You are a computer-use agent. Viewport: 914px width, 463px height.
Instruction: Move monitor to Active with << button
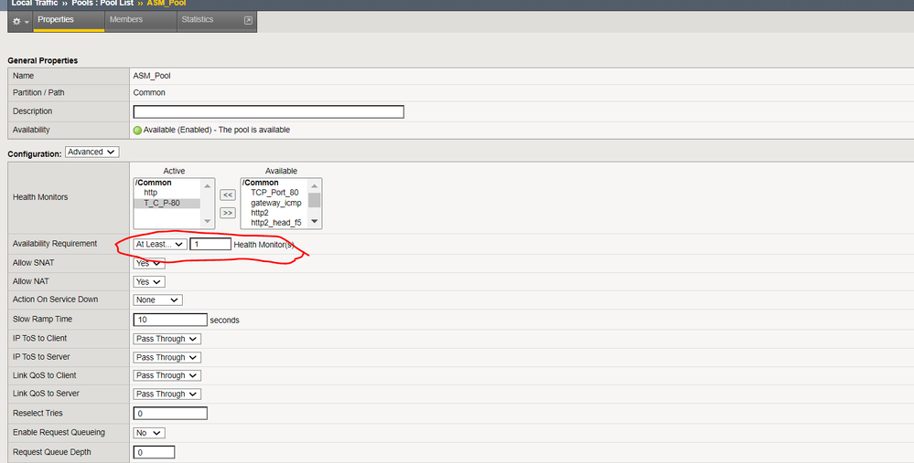(227, 195)
